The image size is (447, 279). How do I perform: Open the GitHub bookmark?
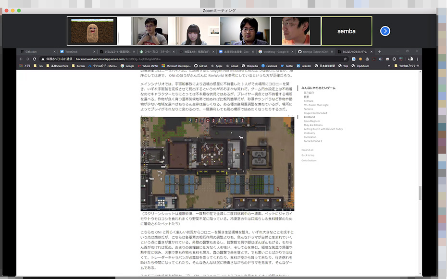[x=201, y=66]
